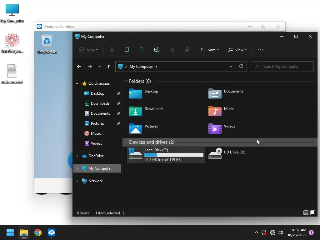The image size is (320, 240).
Task: Click Local Disk (C:) storage usage bar
Action: 174,155
